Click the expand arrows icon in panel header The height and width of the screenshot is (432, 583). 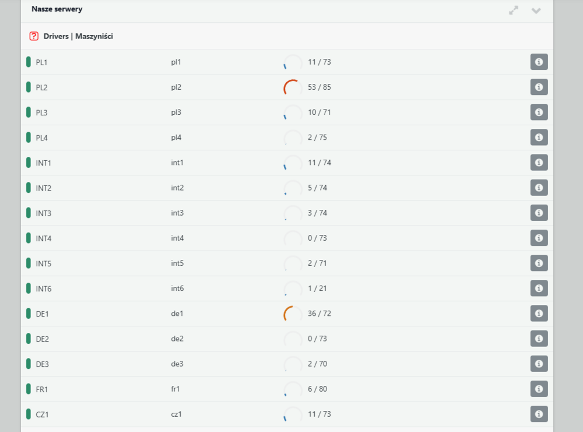click(x=514, y=10)
